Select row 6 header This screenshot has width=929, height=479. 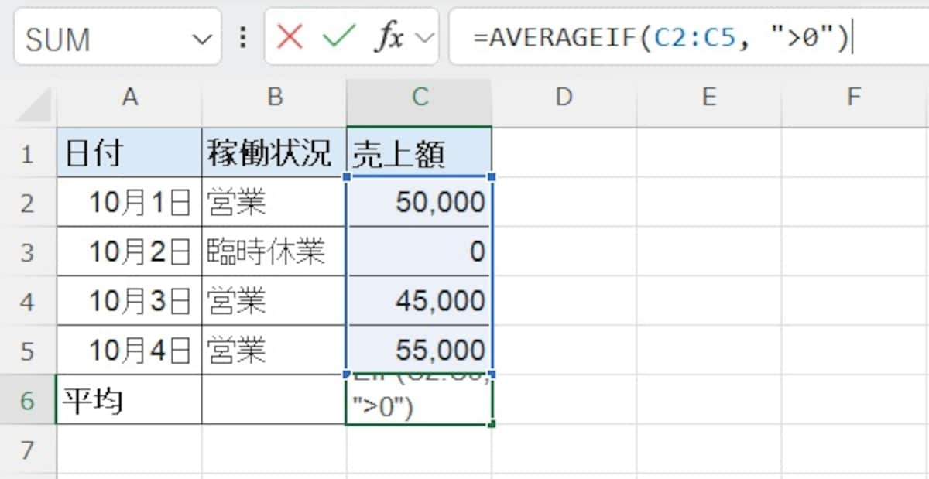tap(29, 400)
